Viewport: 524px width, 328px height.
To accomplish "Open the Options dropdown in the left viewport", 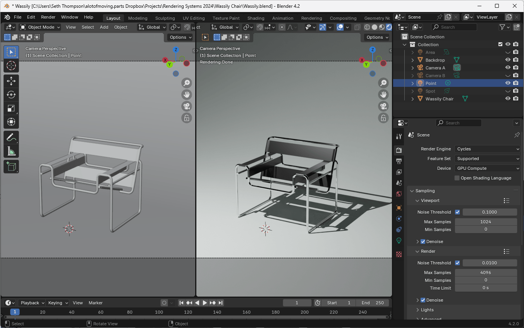I will coord(180,37).
